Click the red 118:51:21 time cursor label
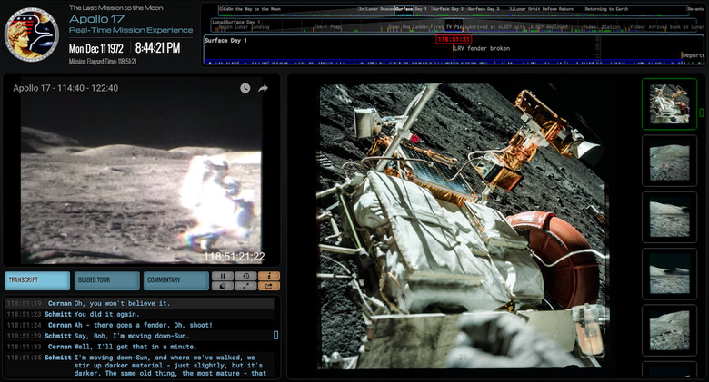 454,39
